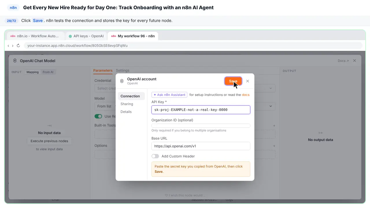Screen dimensions: 370x208
Task: Click the n8n badge in header
Action: click(x=13, y=8)
